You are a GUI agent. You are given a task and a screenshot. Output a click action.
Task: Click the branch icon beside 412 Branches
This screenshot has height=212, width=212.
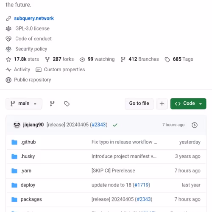(x=123, y=59)
